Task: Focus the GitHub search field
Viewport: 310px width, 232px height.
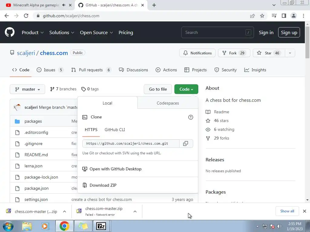Action: (217, 32)
